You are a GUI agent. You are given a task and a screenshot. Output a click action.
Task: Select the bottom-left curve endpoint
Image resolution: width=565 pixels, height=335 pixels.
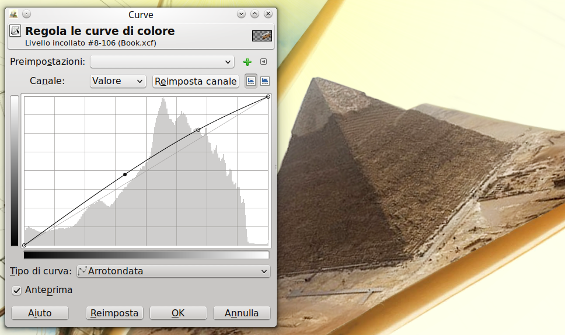click(x=24, y=245)
